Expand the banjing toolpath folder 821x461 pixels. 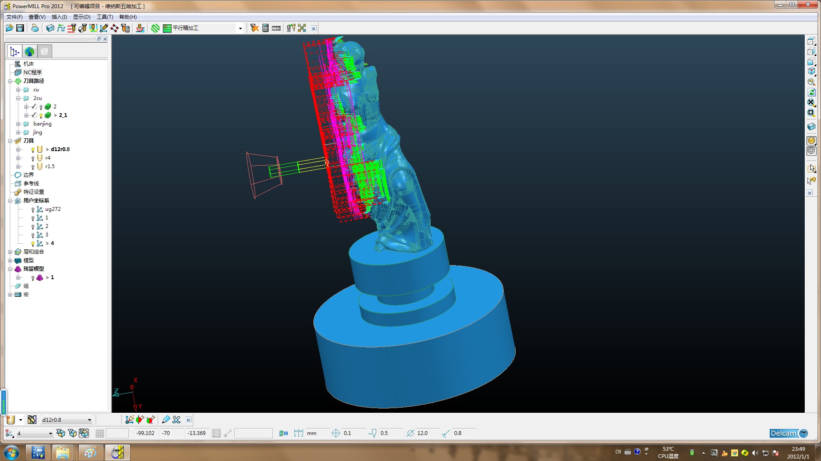point(18,124)
